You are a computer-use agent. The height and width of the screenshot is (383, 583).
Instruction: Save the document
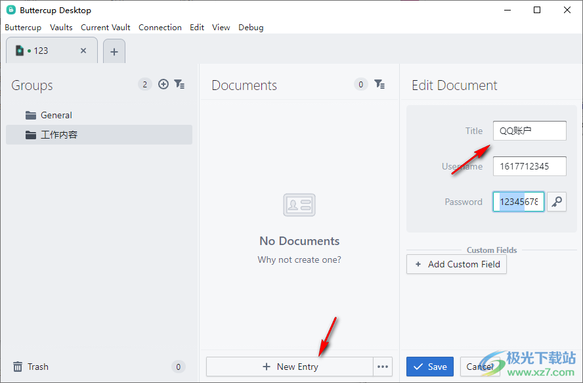430,367
